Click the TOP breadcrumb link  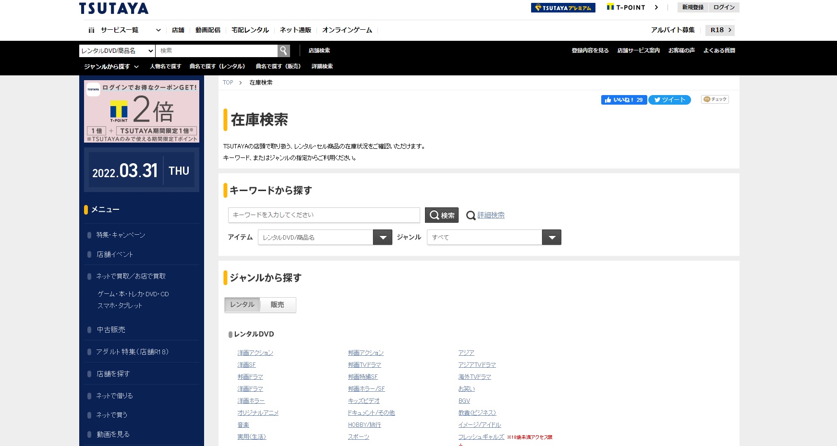228,83
